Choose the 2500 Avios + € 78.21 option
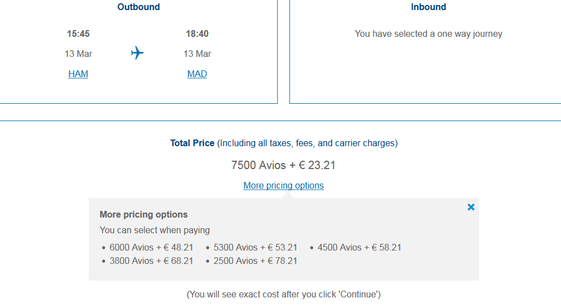Screen dimensions: 561x308 255,261
